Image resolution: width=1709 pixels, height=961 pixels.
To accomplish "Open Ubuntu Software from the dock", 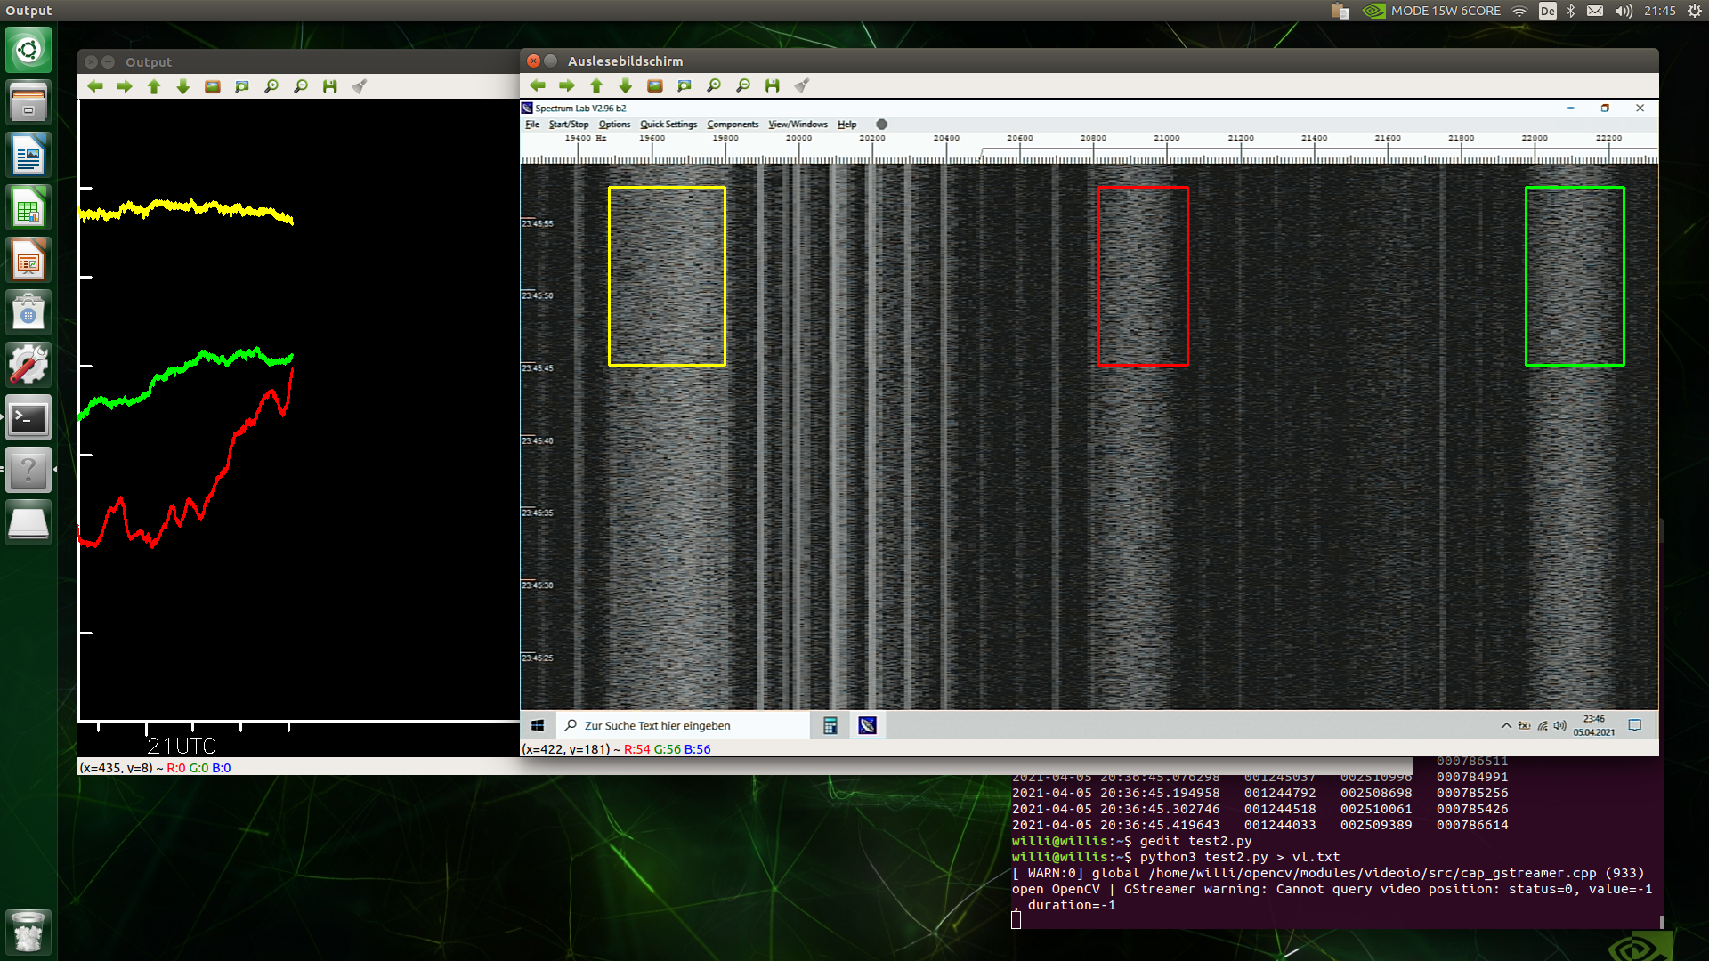I will (28, 312).
